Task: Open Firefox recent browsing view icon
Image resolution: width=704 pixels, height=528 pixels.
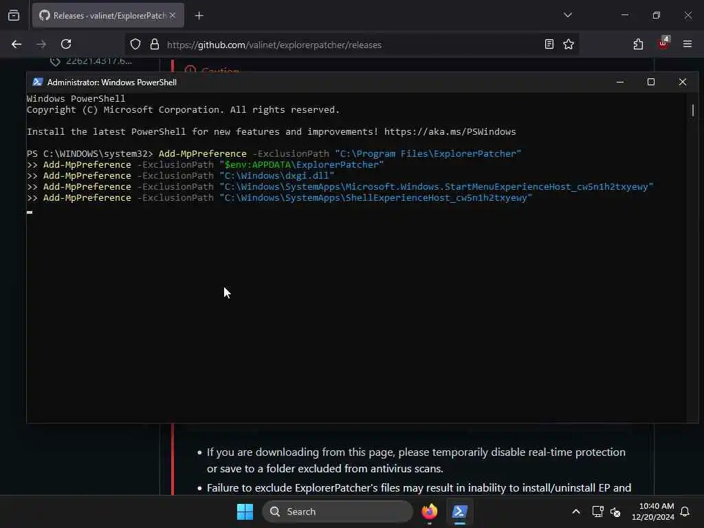Action: [x=14, y=15]
